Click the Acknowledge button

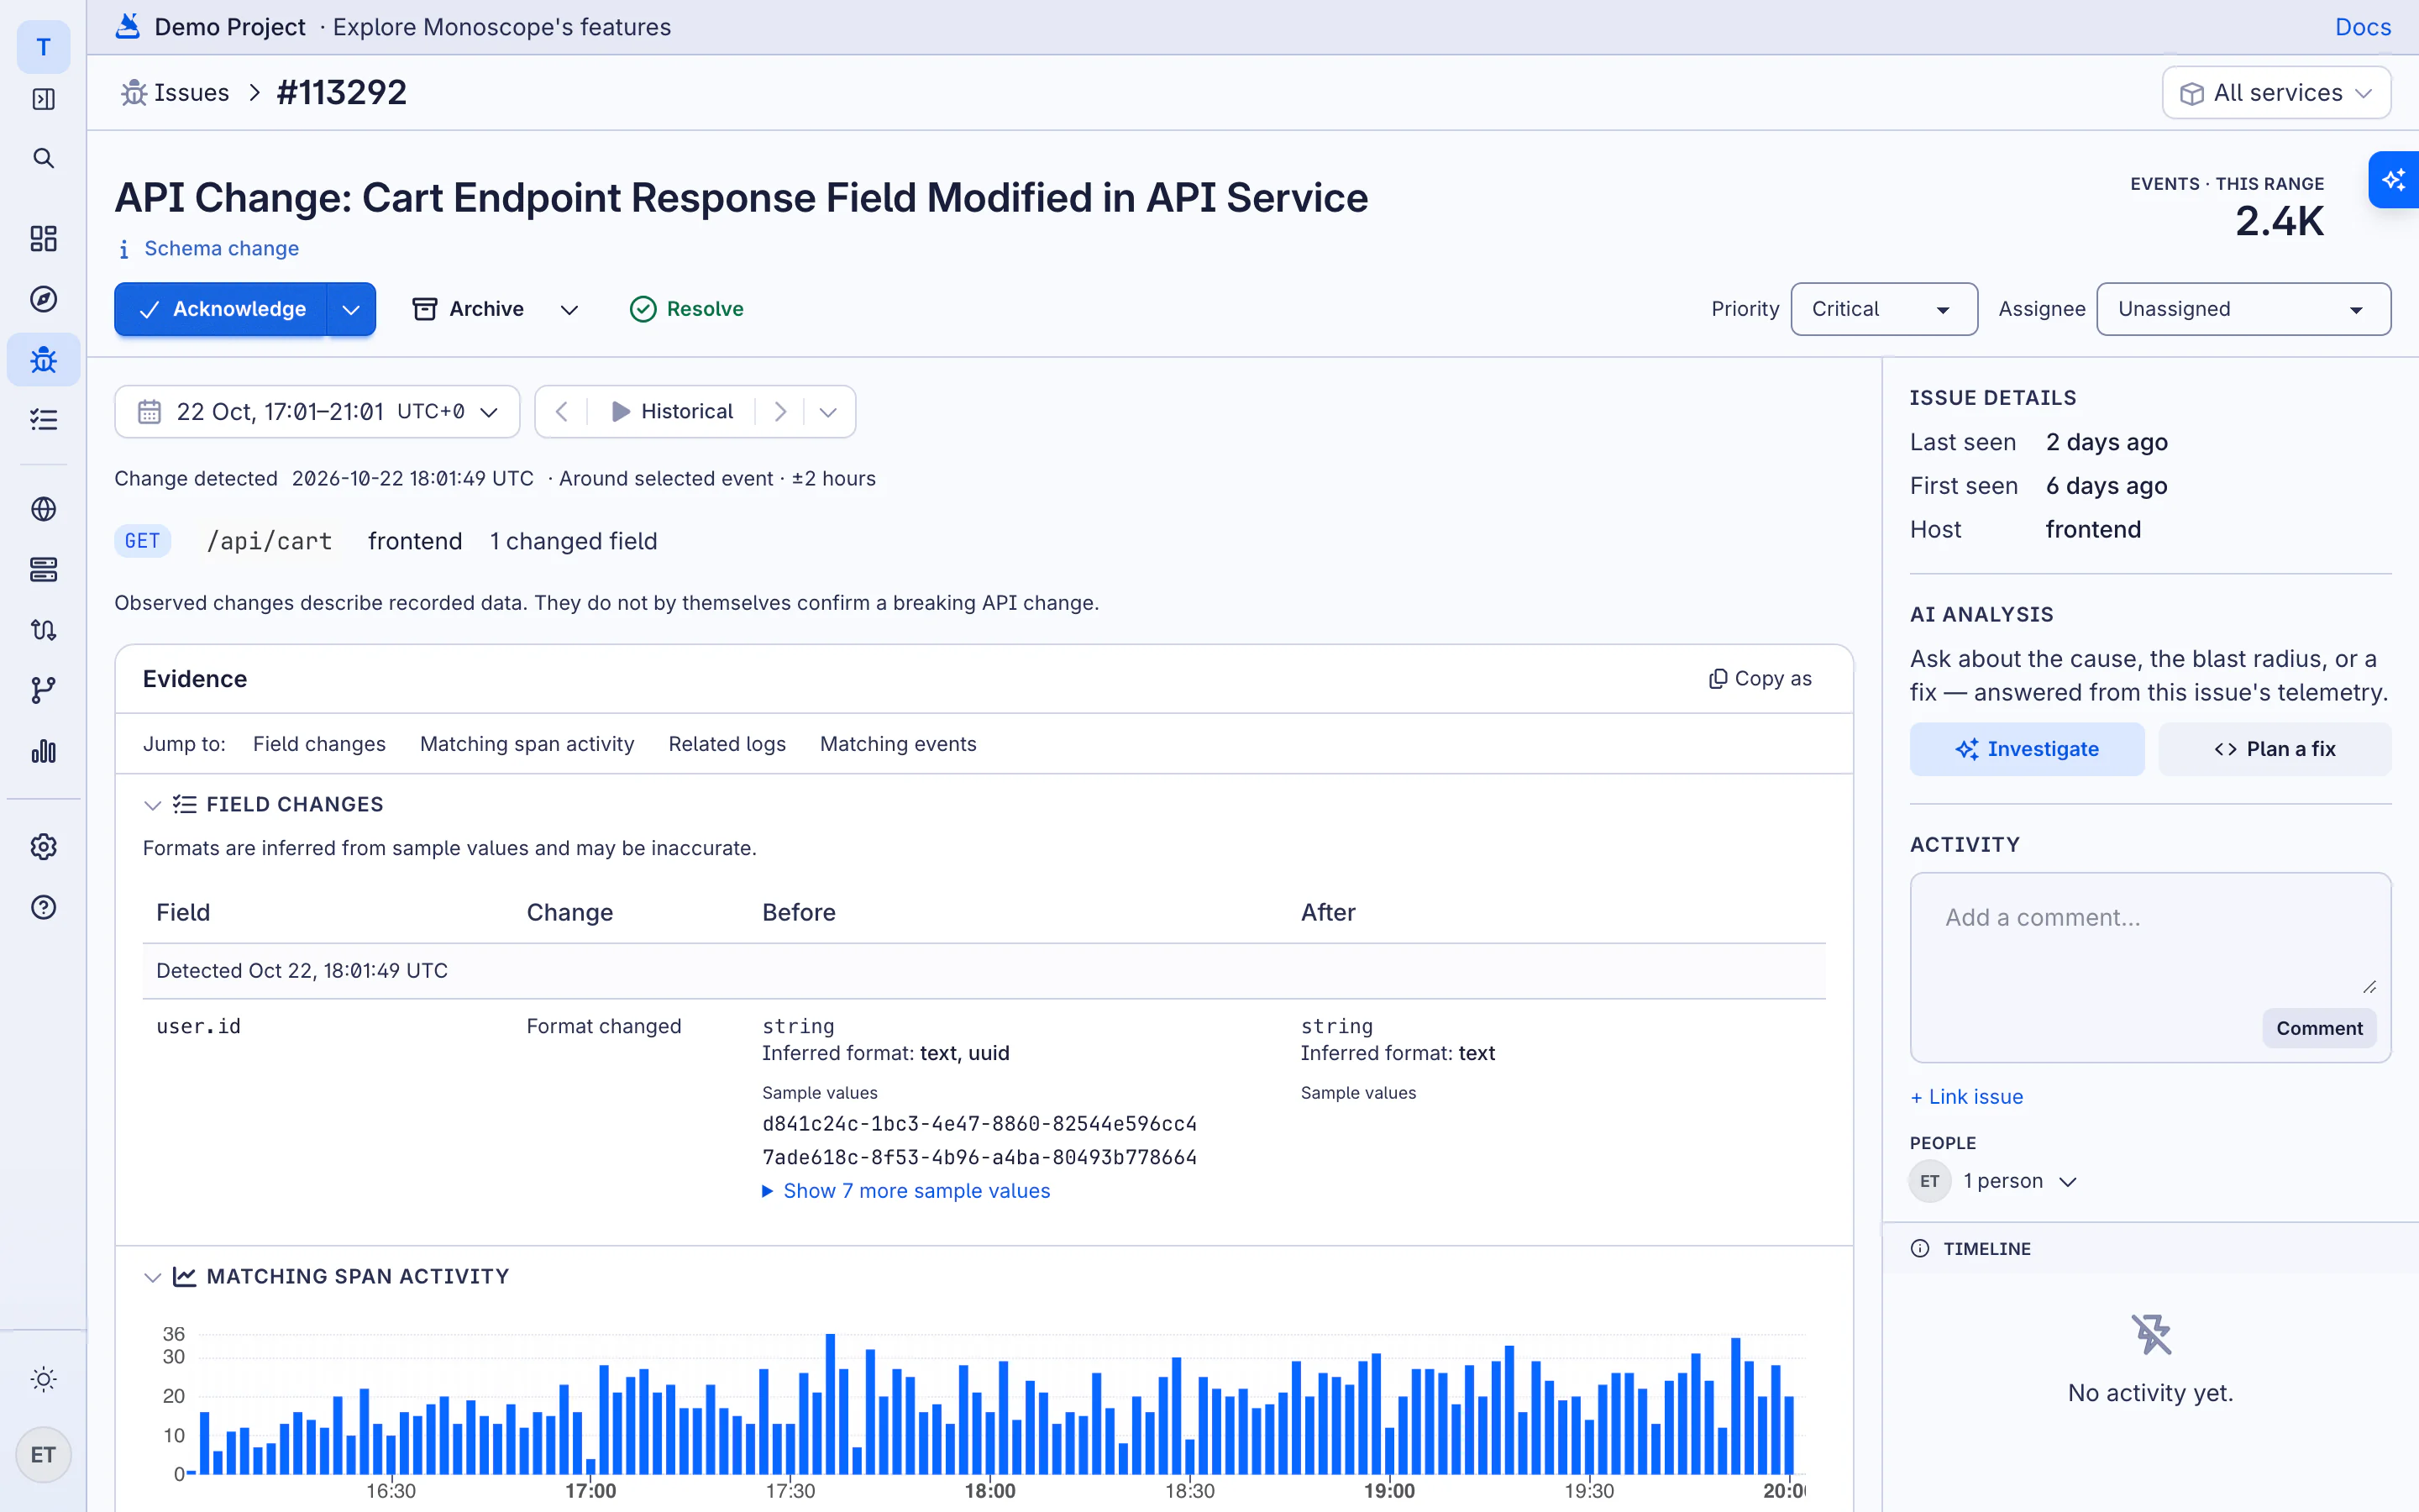point(221,309)
